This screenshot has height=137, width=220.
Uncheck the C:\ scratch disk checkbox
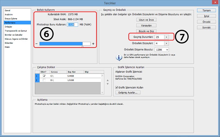point(44,76)
